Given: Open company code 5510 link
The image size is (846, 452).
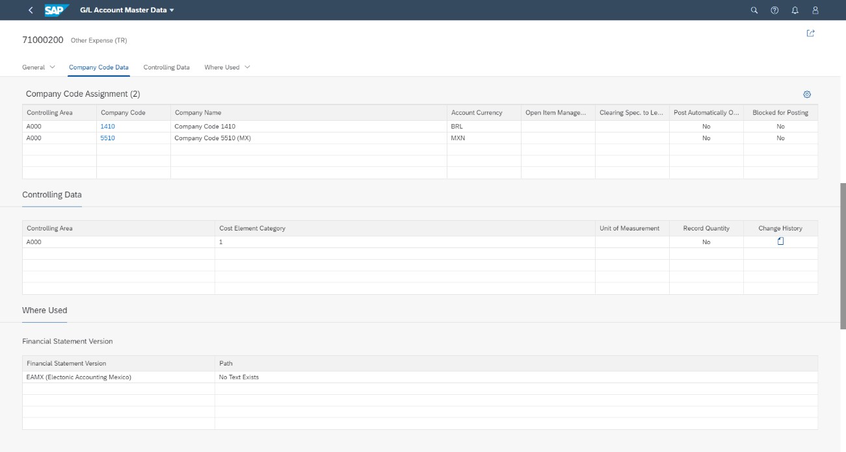Looking at the screenshot, I should pyautogui.click(x=107, y=138).
